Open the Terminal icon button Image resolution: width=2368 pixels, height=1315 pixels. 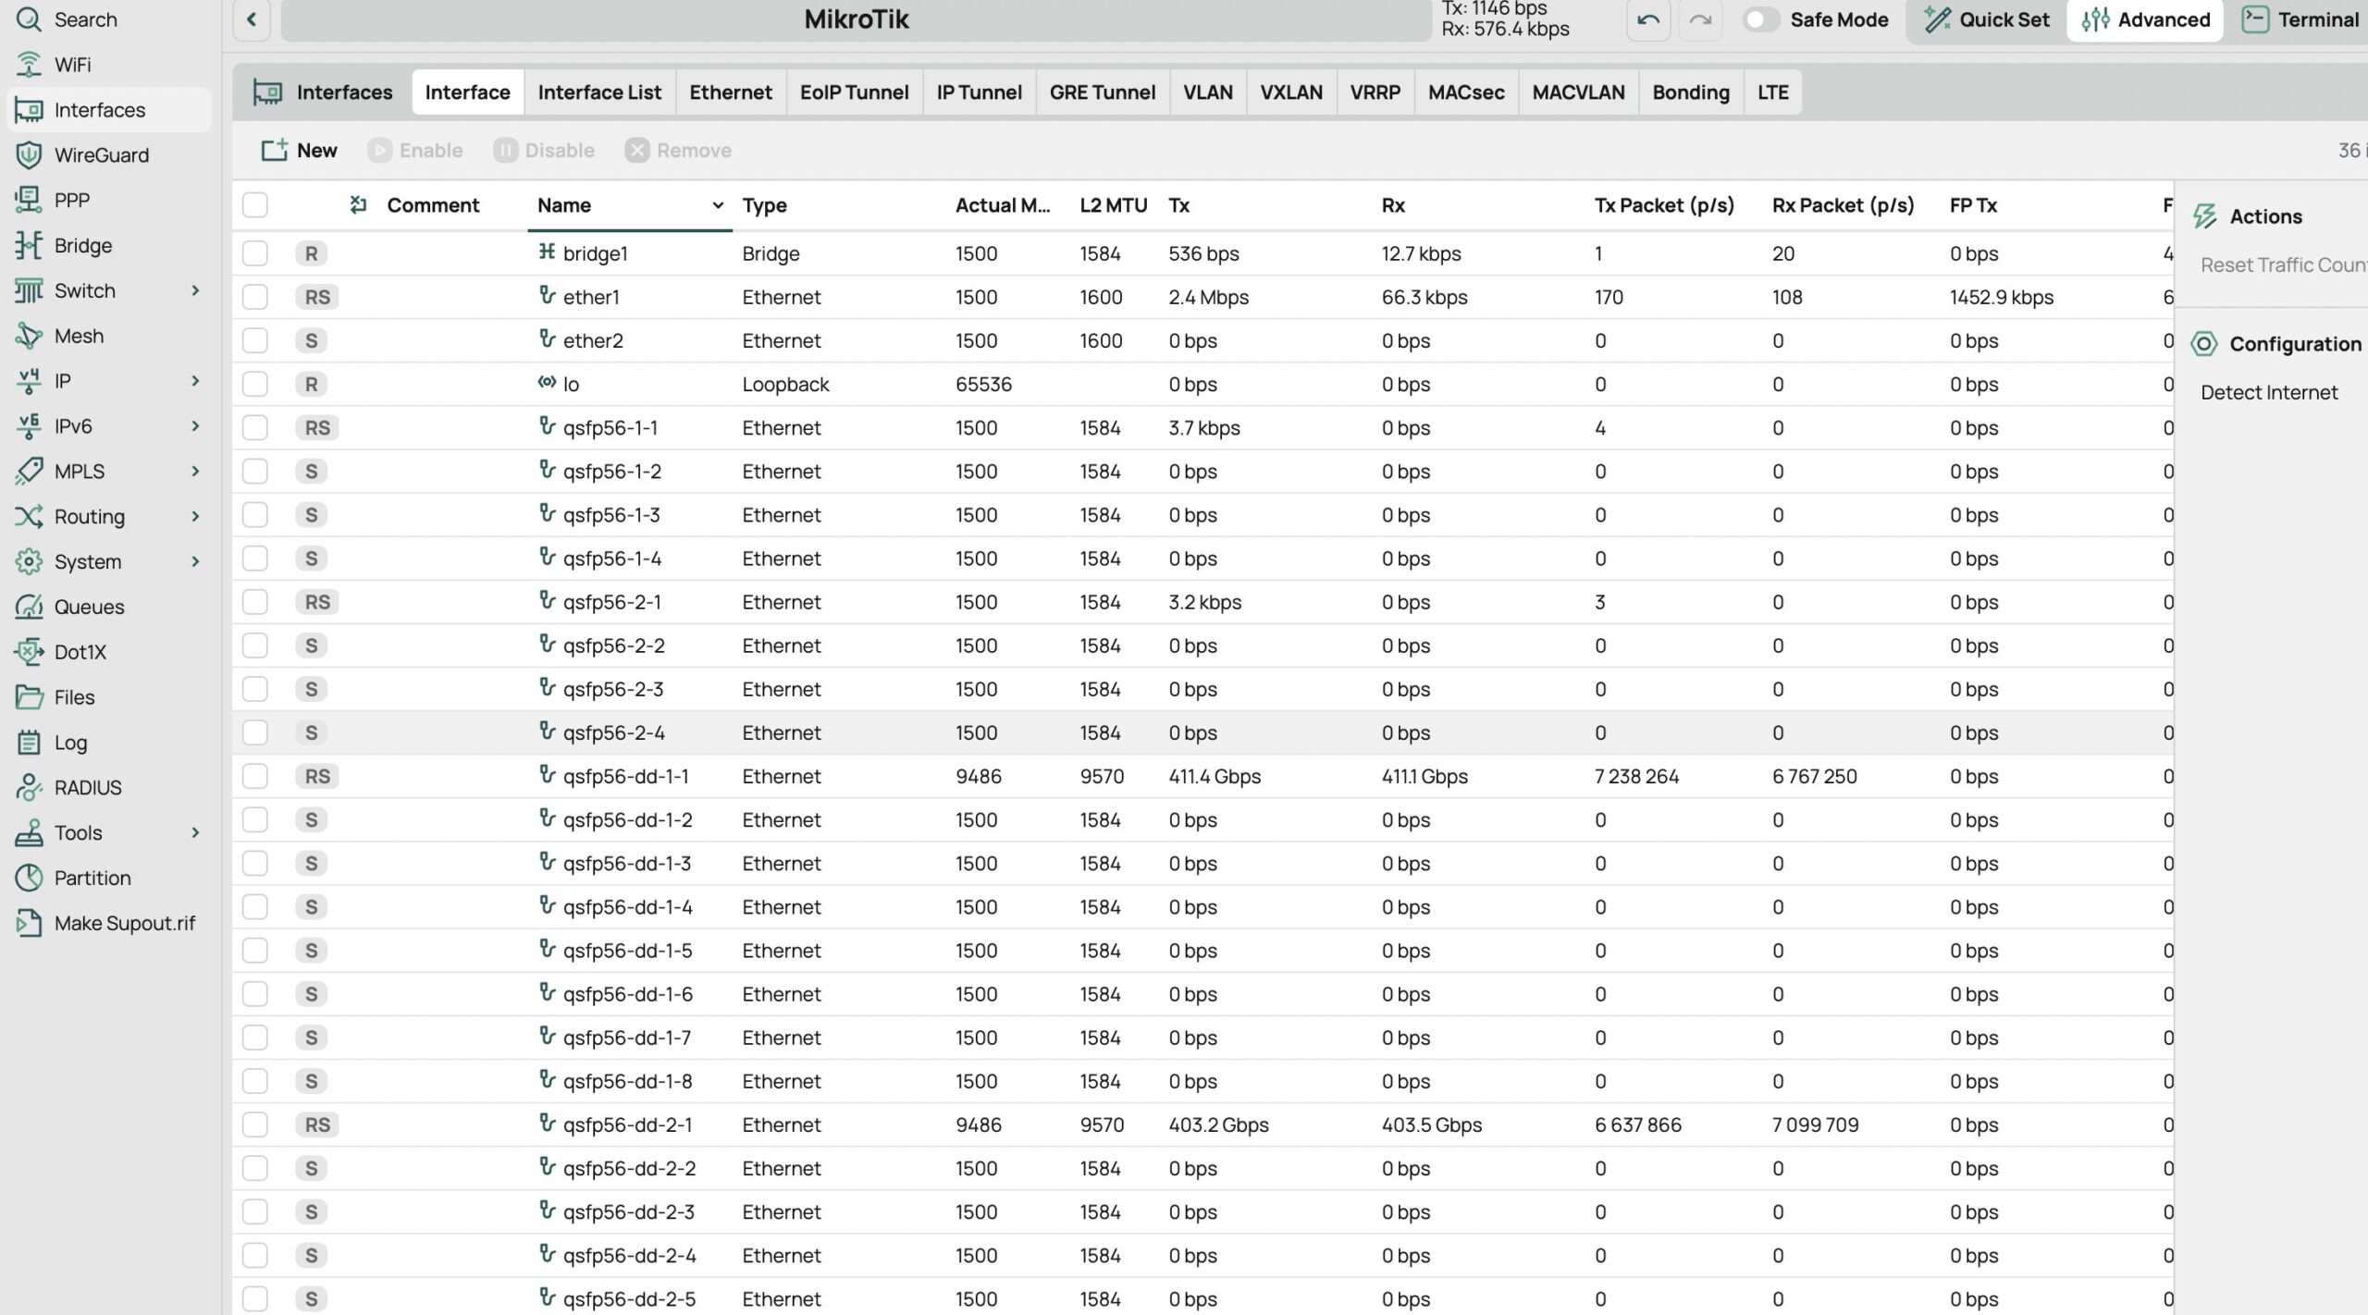[x=2255, y=19]
